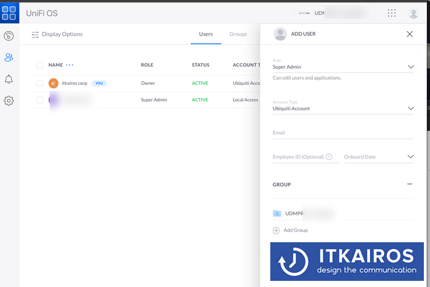Open the Network application icon in sidebar
Viewport: 430px width, 287px height.
coord(9,36)
